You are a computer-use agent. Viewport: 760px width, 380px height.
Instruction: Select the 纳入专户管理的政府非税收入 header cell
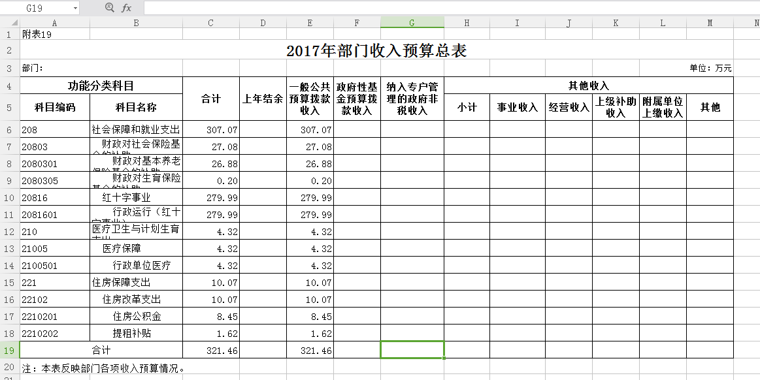click(412, 99)
